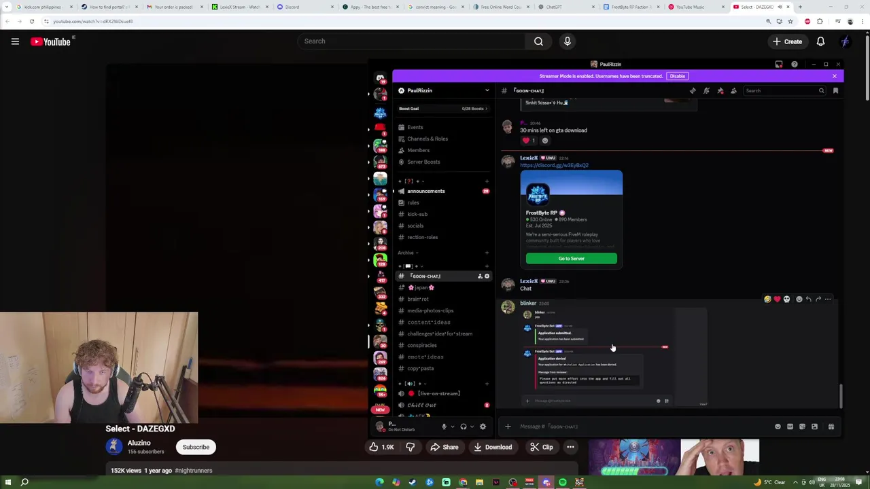
Task: Reply to blinker's message with arrow icon
Action: (809, 299)
